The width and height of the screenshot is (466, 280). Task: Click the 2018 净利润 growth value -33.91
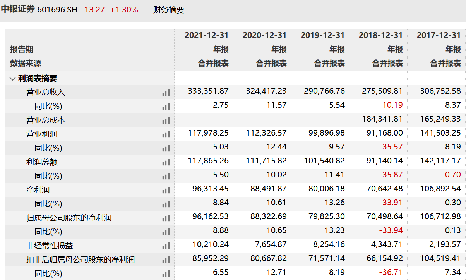(x=391, y=203)
